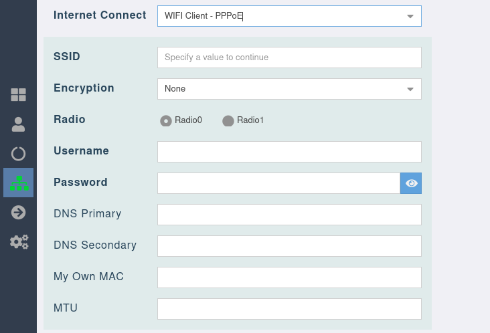Select the Radio0 option
The height and width of the screenshot is (333, 490).
tap(166, 121)
